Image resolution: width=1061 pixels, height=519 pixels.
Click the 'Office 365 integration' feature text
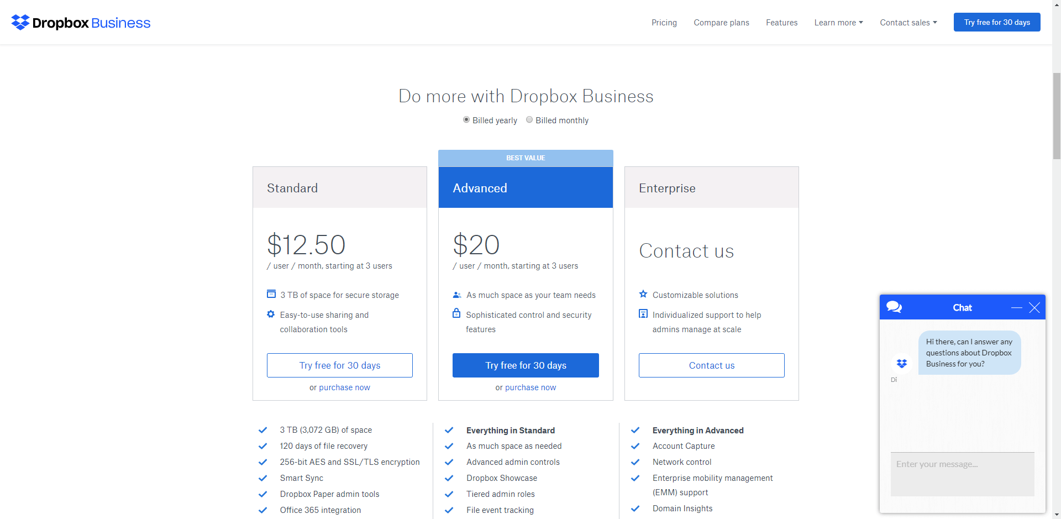321,510
